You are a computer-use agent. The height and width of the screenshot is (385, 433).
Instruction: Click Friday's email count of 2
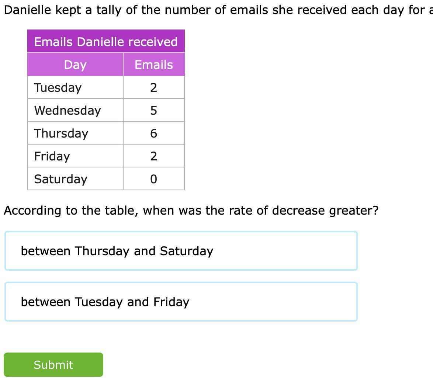click(153, 156)
